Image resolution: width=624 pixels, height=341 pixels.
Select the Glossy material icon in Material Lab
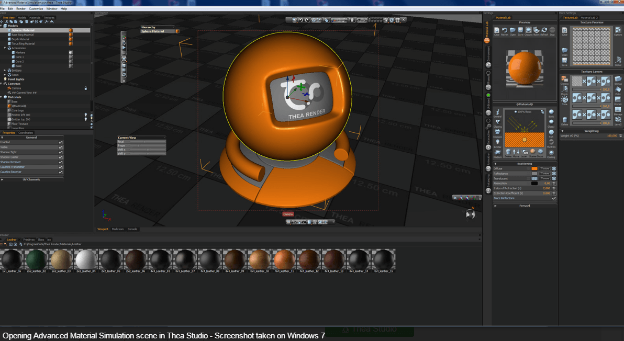coord(551,122)
